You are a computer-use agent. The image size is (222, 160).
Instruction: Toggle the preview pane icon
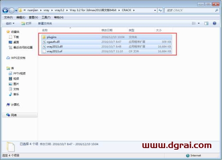206,24
